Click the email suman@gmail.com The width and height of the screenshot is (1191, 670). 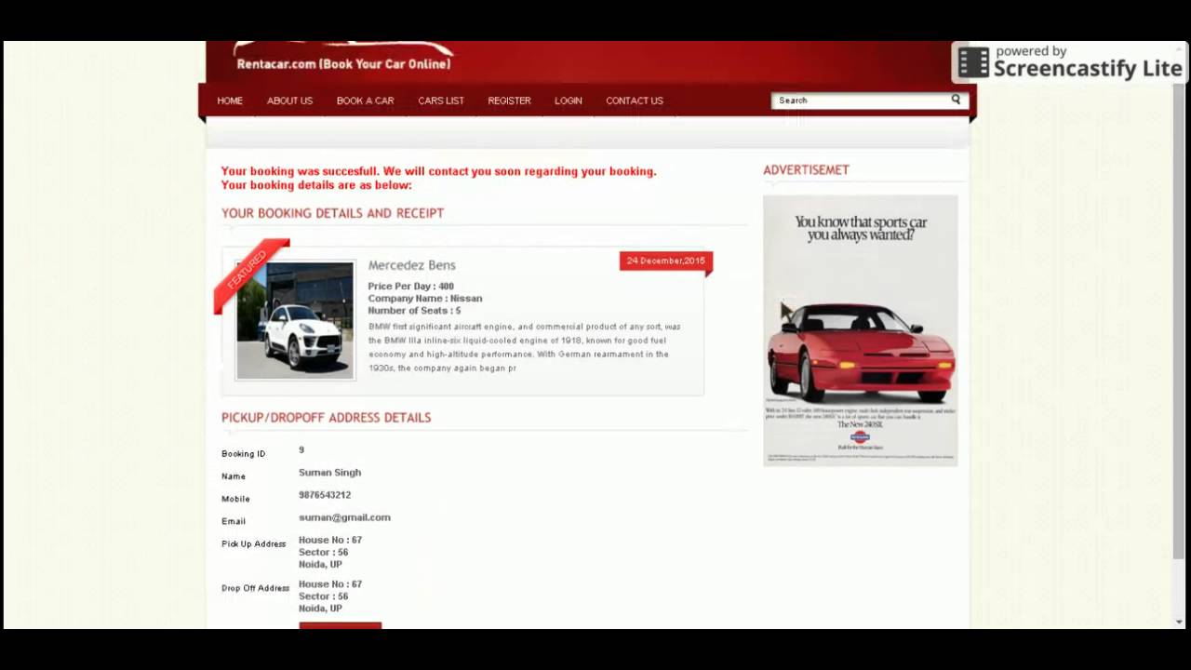(x=344, y=517)
